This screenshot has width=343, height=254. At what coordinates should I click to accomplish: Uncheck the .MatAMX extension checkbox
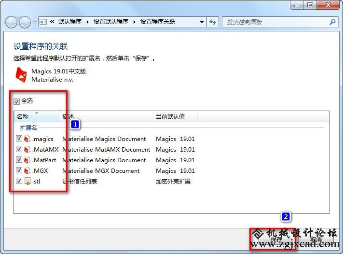point(19,149)
